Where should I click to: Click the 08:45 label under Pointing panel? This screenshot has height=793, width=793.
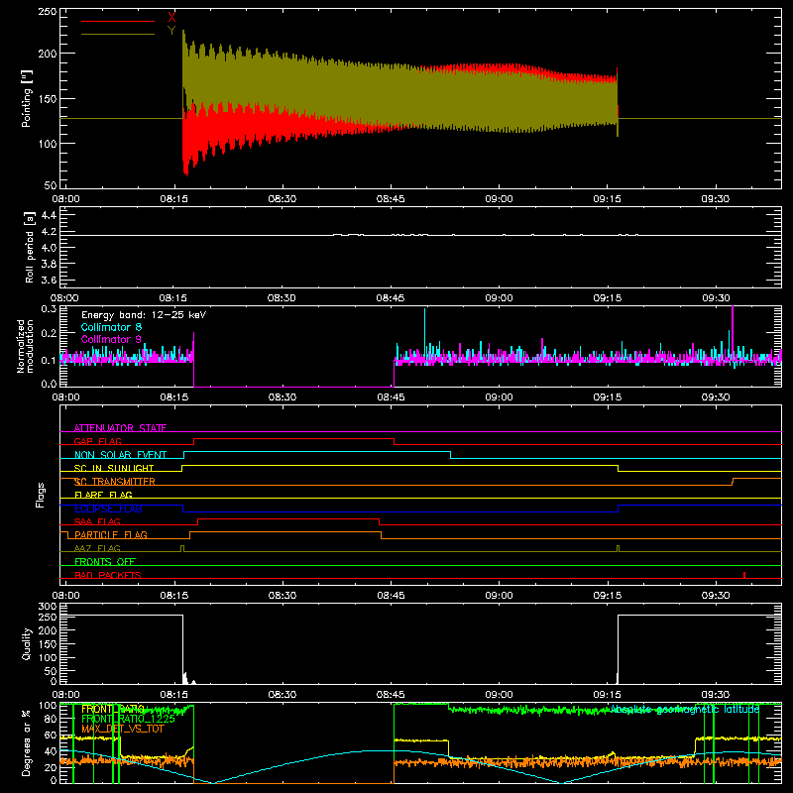point(391,199)
